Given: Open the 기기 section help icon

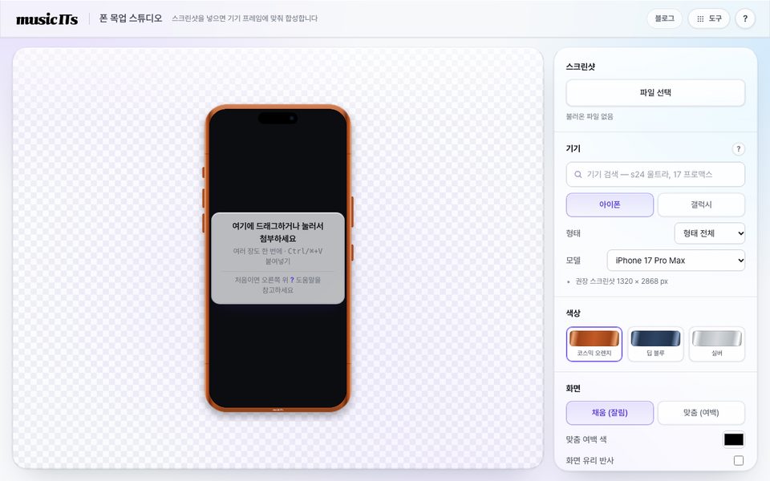Looking at the screenshot, I should click(738, 149).
